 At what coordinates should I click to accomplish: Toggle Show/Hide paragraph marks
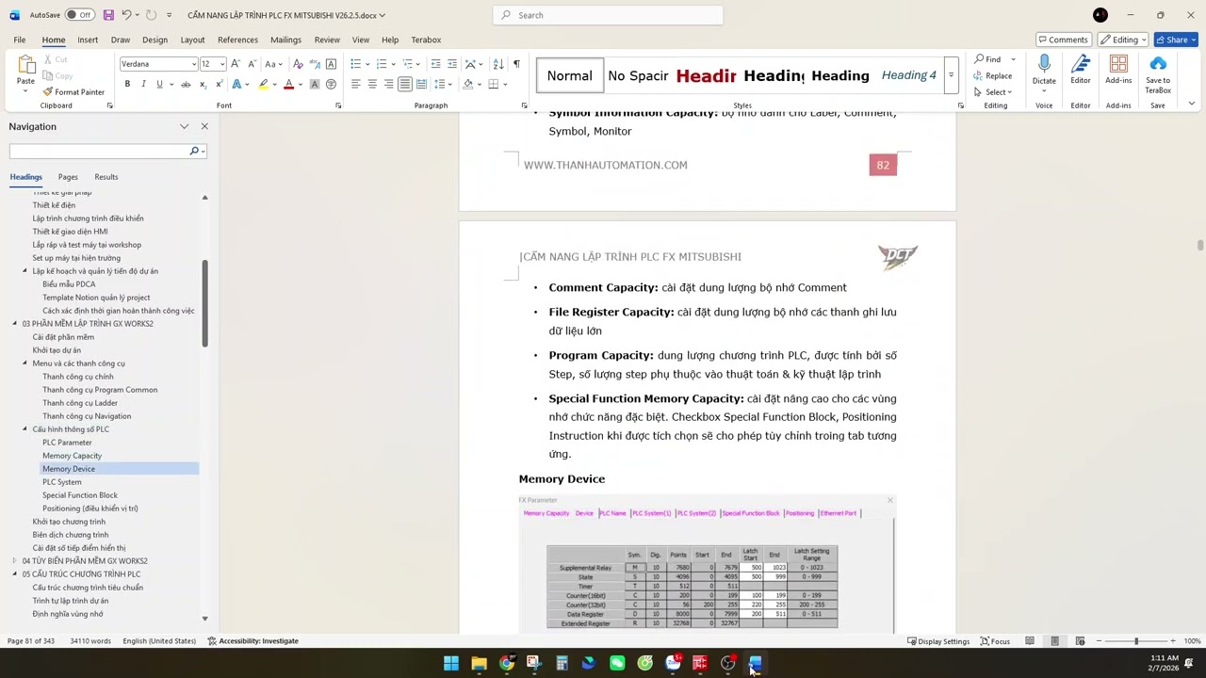516,64
